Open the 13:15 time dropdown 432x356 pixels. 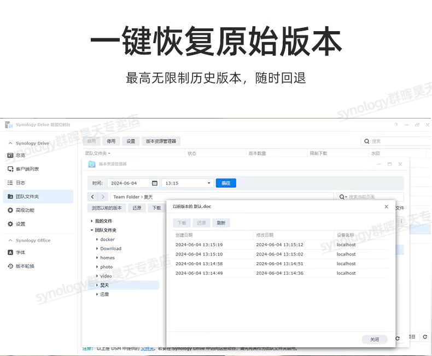pyautogui.click(x=188, y=183)
